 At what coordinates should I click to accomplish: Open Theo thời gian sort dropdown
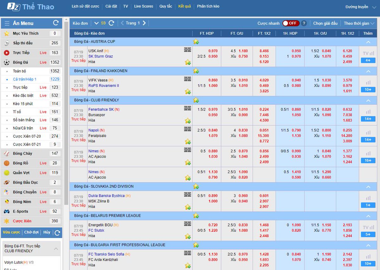(359, 23)
